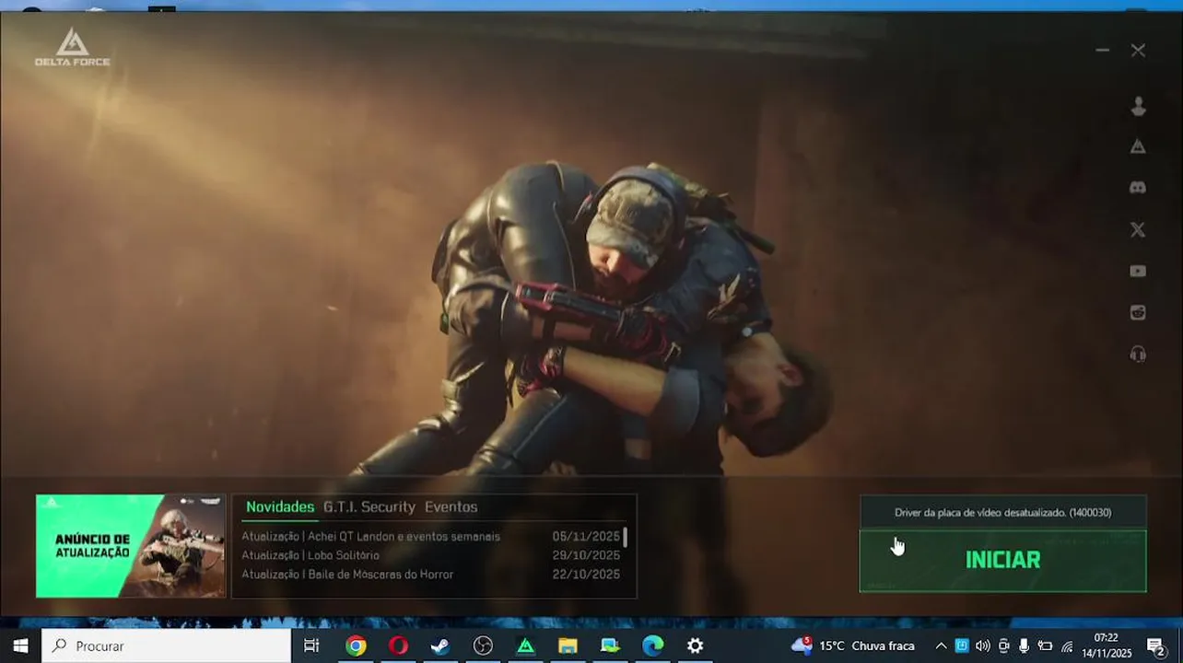Click the Procurar taskbar search box

tap(166, 646)
